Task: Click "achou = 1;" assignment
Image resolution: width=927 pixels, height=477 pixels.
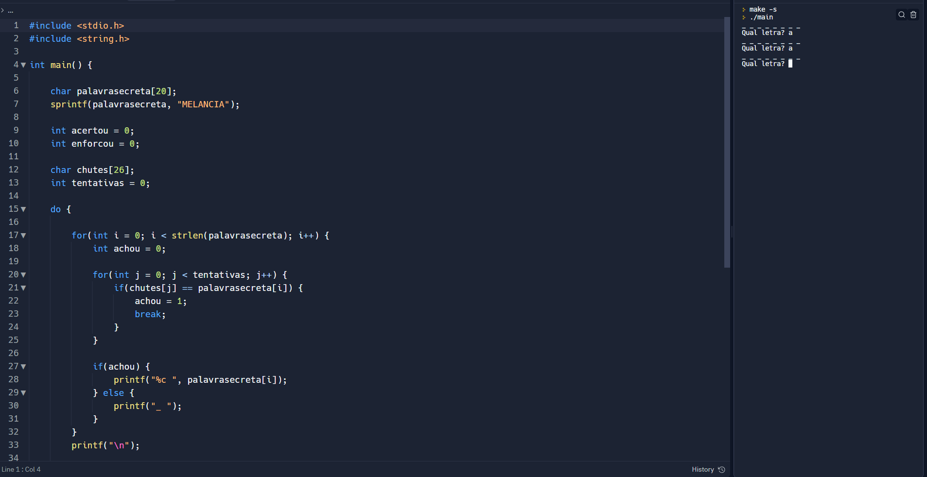Action: (x=161, y=301)
